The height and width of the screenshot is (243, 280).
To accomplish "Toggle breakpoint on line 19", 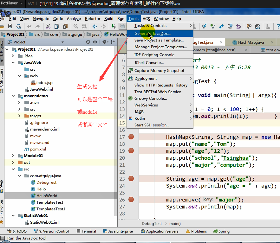I will pyautogui.click(x=131, y=151).
